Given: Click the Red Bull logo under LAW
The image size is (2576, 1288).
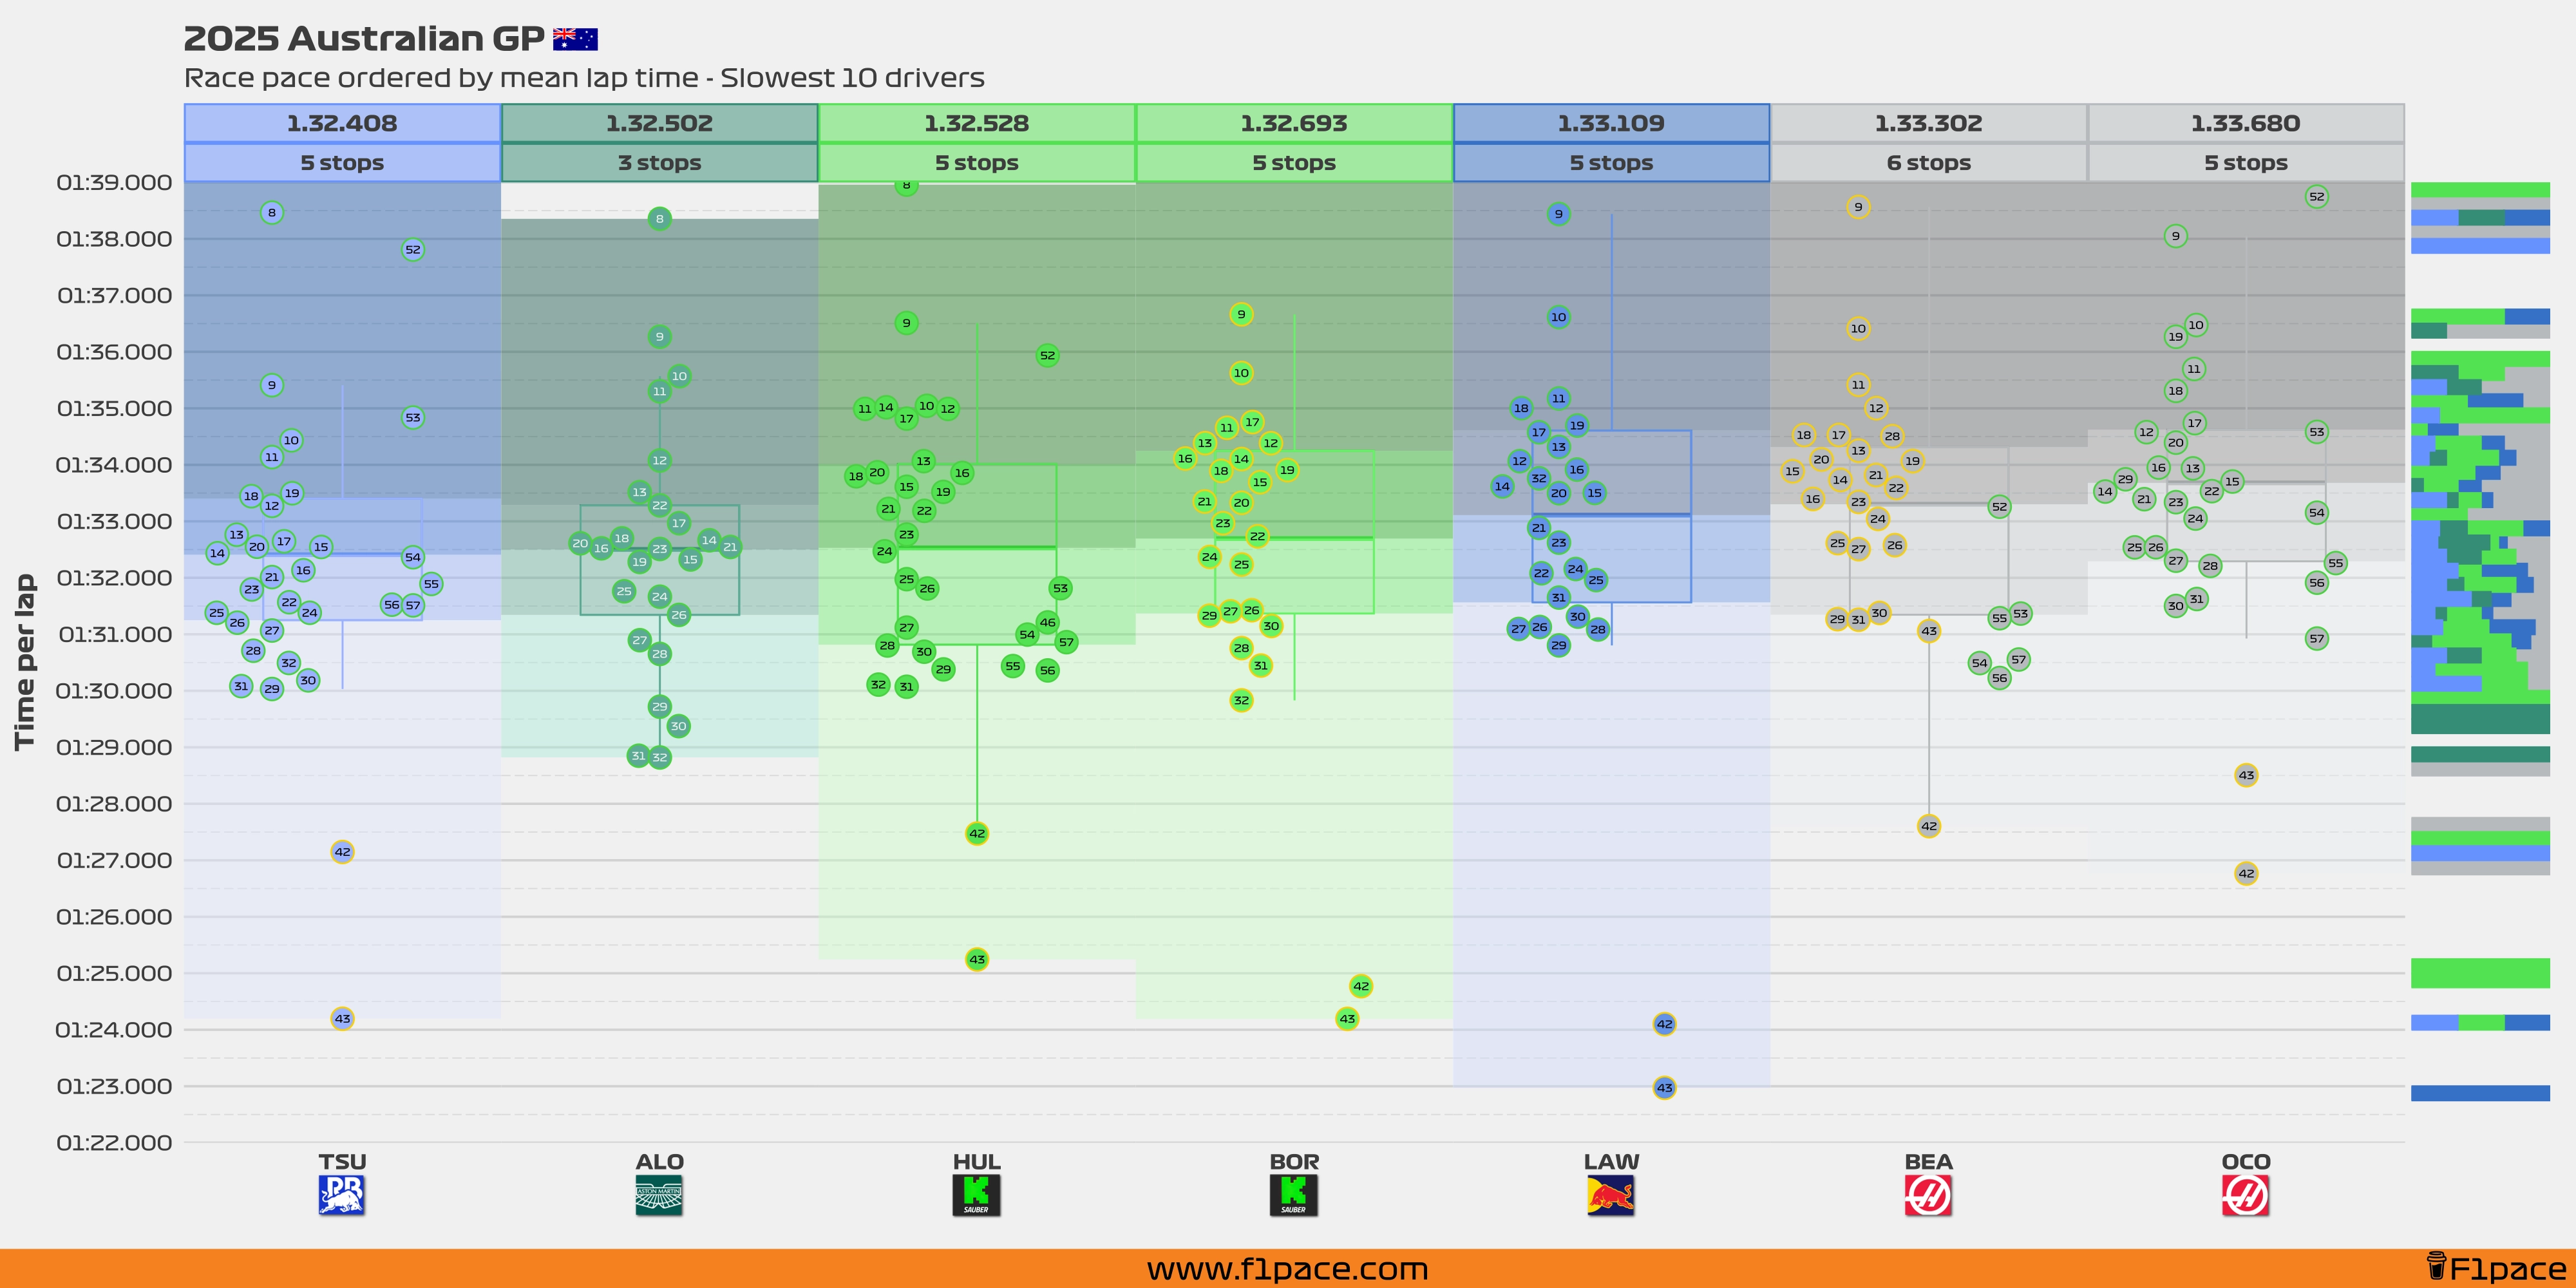Looking at the screenshot, I should coord(1611,1195).
